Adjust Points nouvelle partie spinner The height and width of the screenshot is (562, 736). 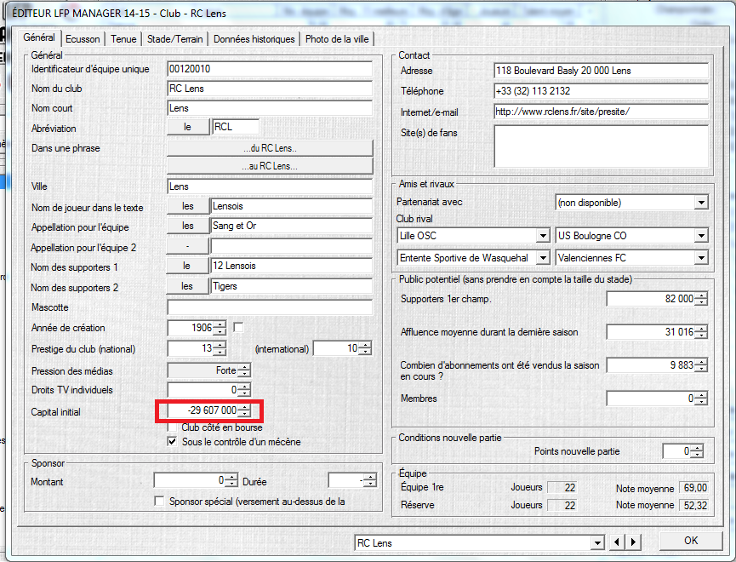click(697, 451)
